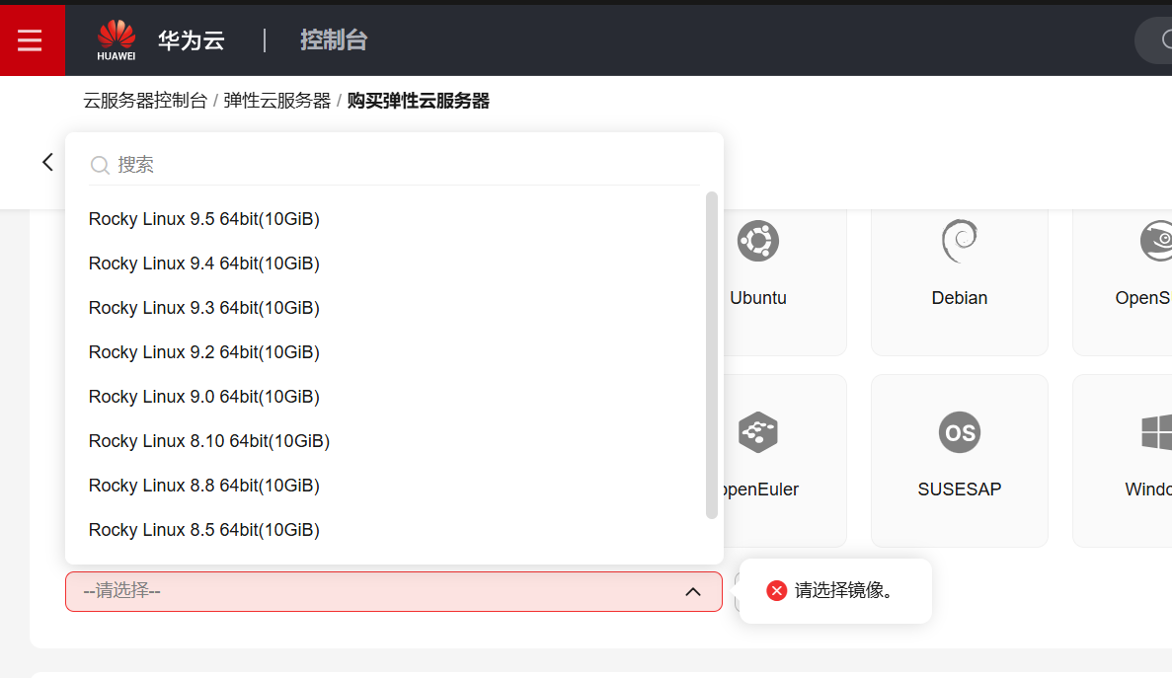The image size is (1172, 678).
Task: Open the 控制台 console link
Action: [x=334, y=40]
